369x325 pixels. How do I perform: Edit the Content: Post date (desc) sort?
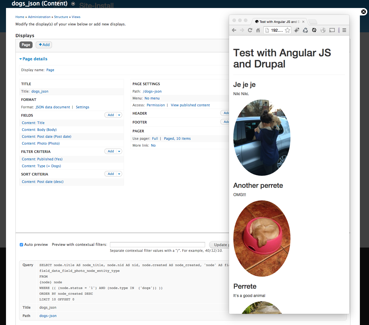click(x=43, y=182)
